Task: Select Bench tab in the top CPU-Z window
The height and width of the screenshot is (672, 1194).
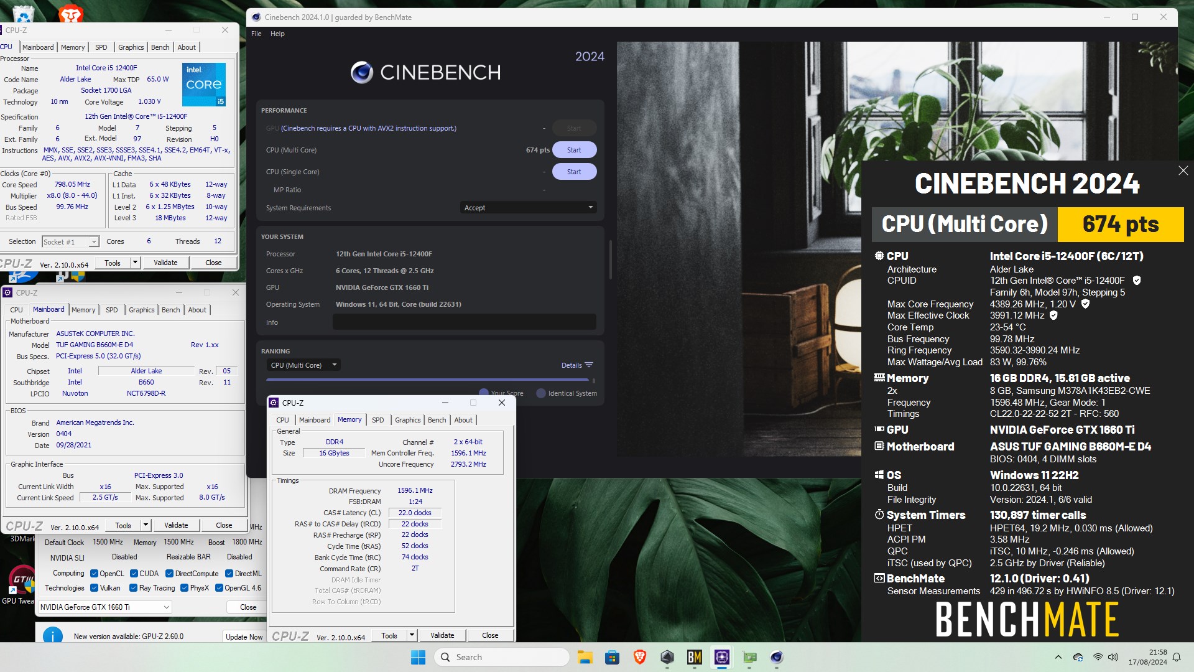Action: (x=160, y=47)
